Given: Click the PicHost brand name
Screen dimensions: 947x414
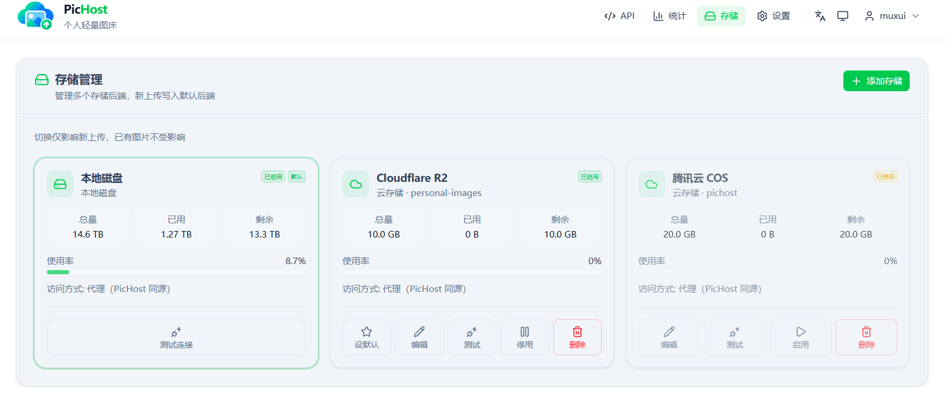Looking at the screenshot, I should click(x=86, y=9).
